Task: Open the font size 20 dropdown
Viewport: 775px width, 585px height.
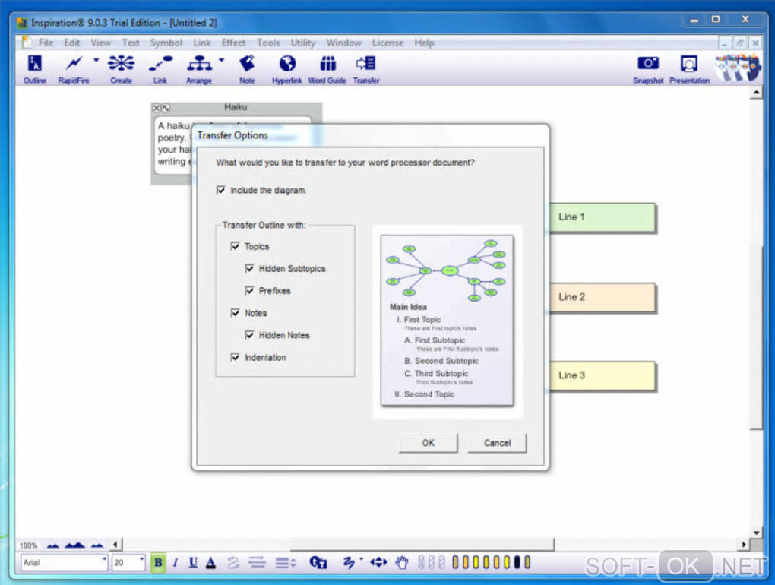Action: click(x=141, y=559)
